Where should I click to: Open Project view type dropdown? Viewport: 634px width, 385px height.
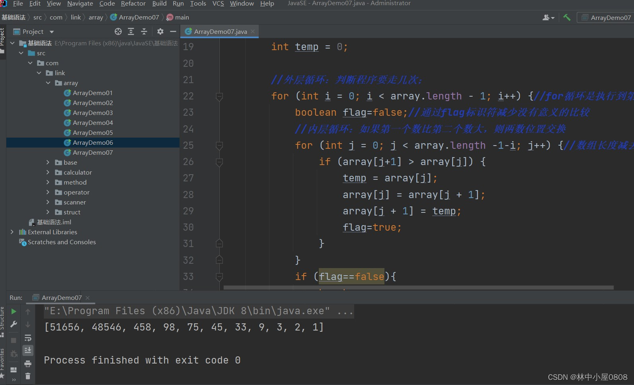coord(51,32)
